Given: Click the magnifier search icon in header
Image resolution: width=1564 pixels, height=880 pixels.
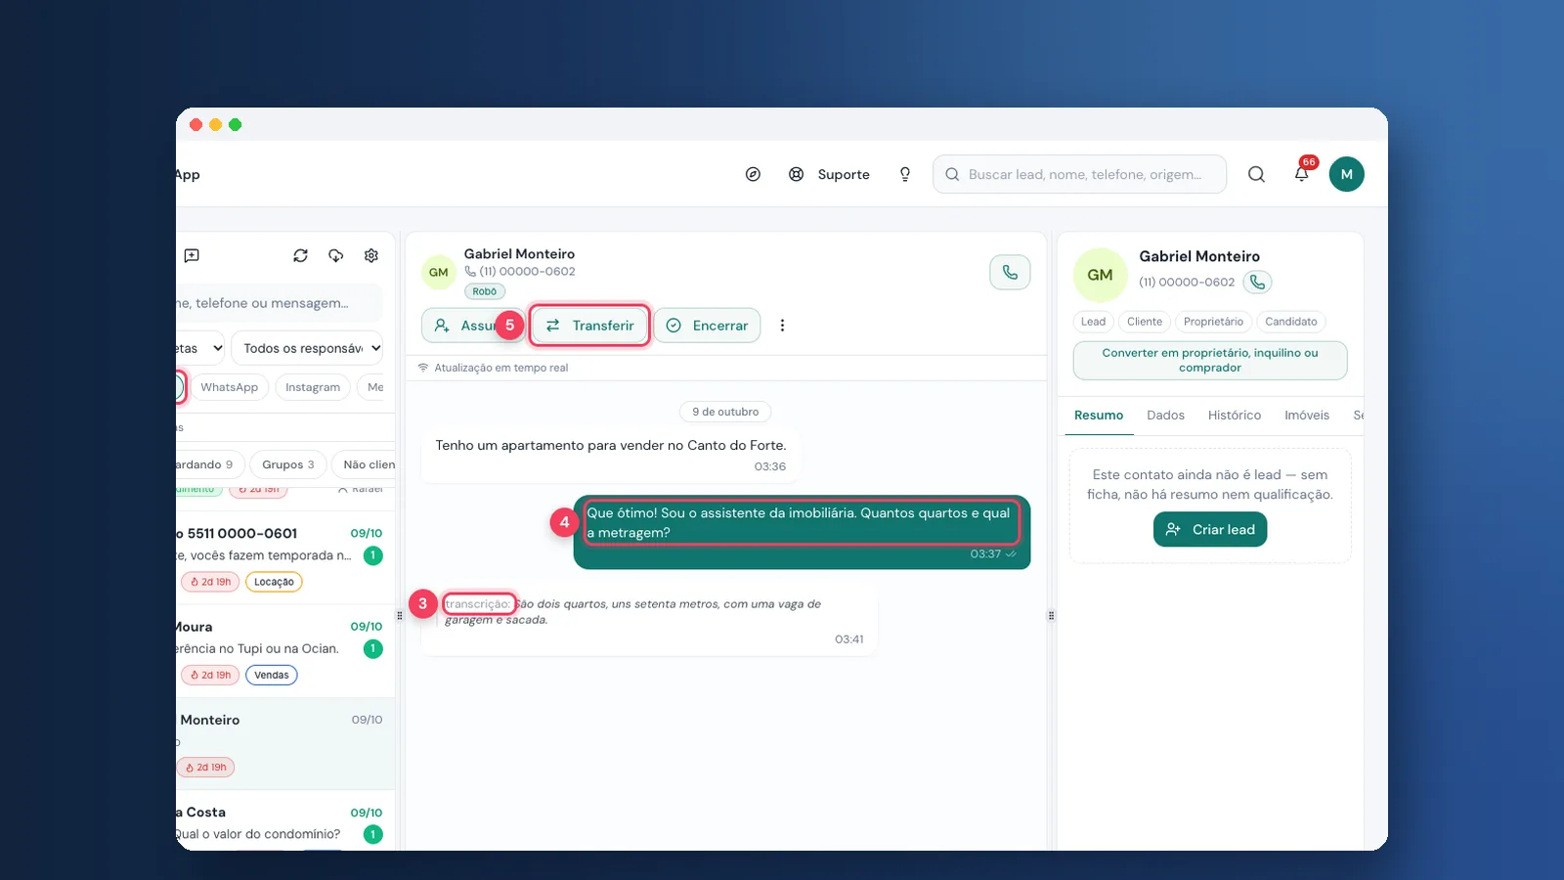Looking at the screenshot, I should tap(1256, 174).
